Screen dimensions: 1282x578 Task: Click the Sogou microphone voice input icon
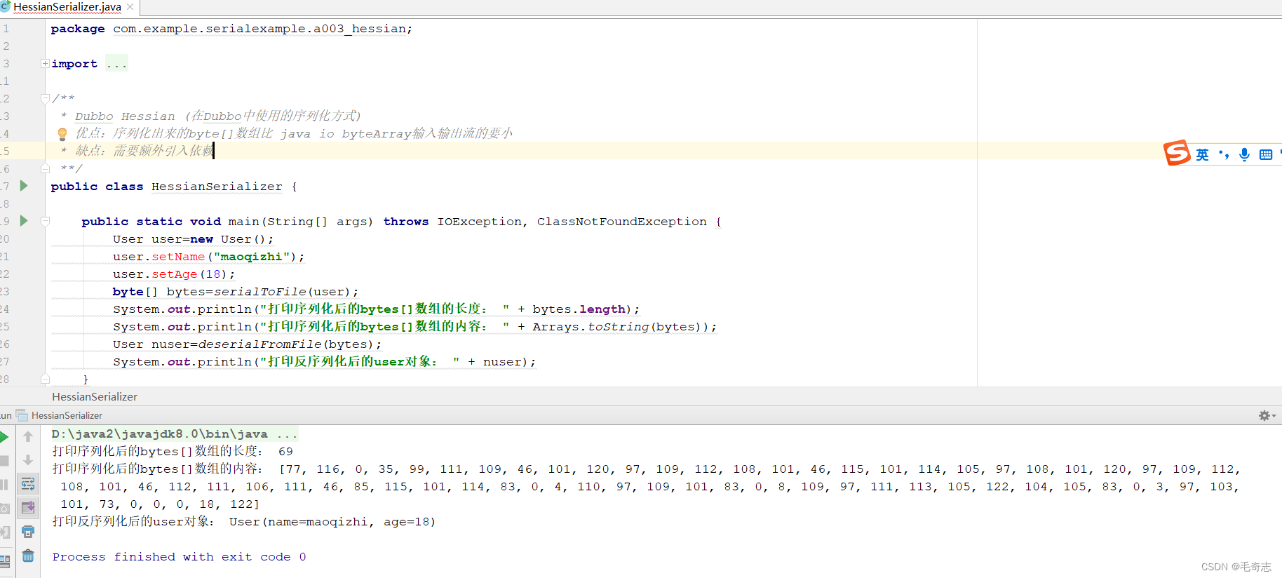[1244, 154]
